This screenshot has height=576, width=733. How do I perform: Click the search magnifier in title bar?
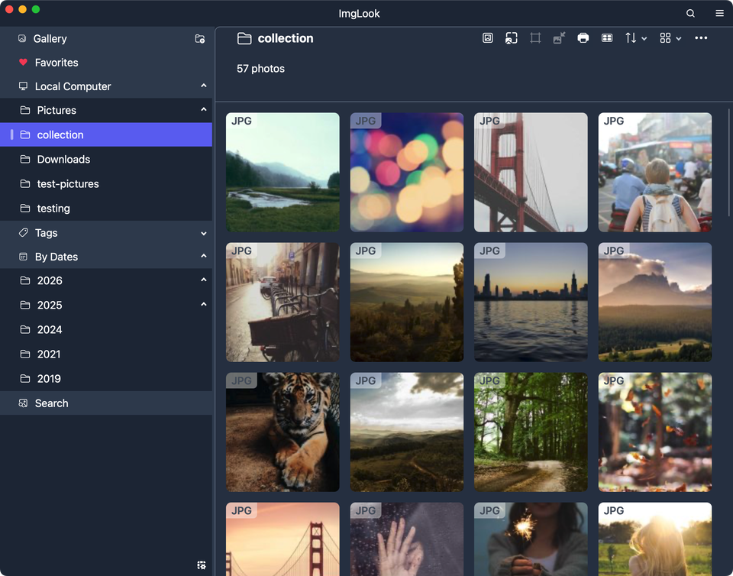690,14
